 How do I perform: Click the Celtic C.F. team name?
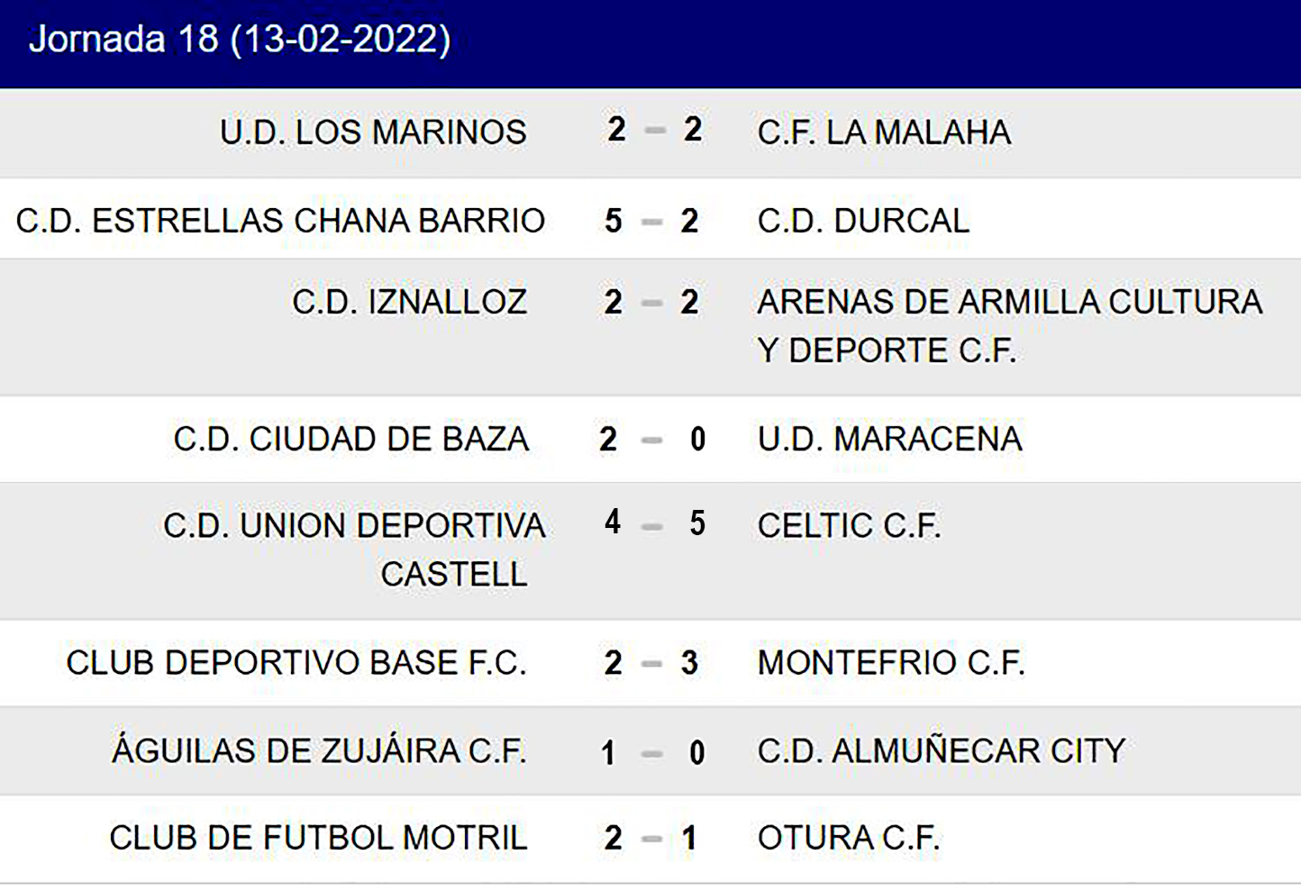[849, 525]
